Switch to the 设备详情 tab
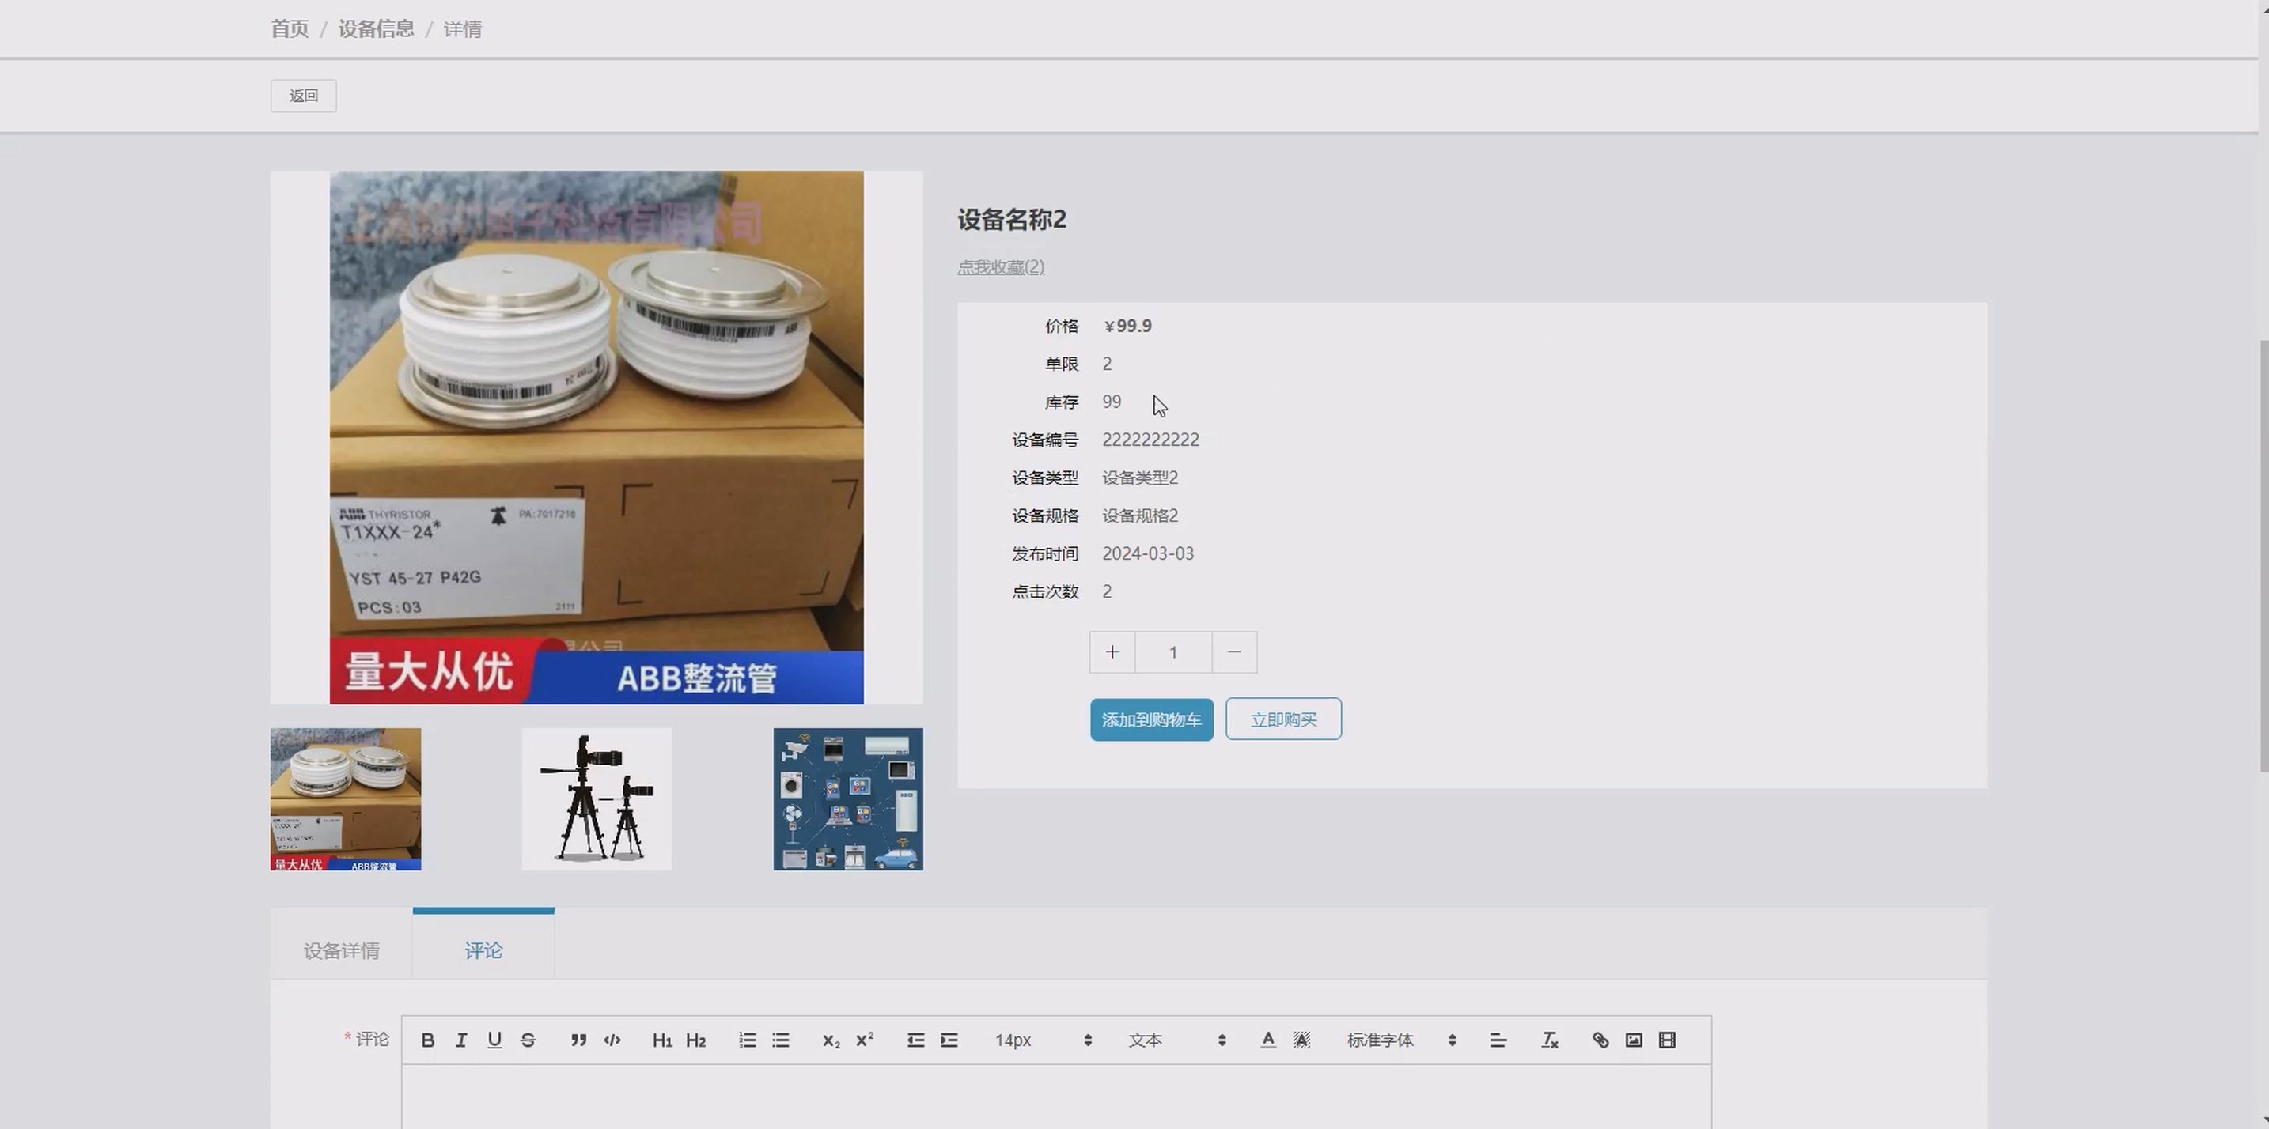Screen dimensions: 2269x1129 click(x=342, y=950)
